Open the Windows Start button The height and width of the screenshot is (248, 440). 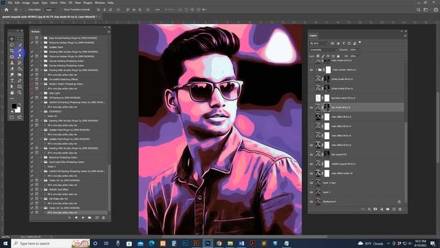pyautogui.click(x=5, y=243)
